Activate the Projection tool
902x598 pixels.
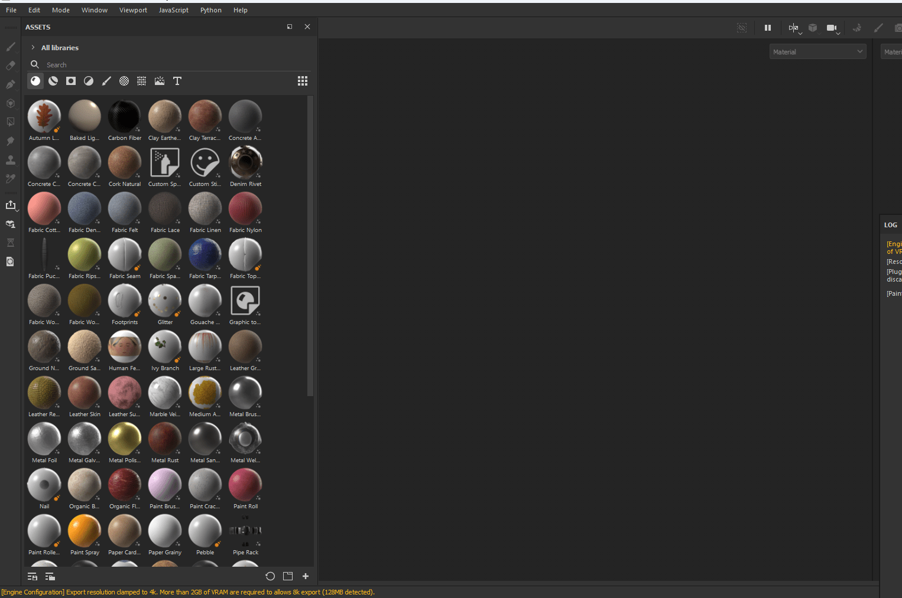[10, 84]
